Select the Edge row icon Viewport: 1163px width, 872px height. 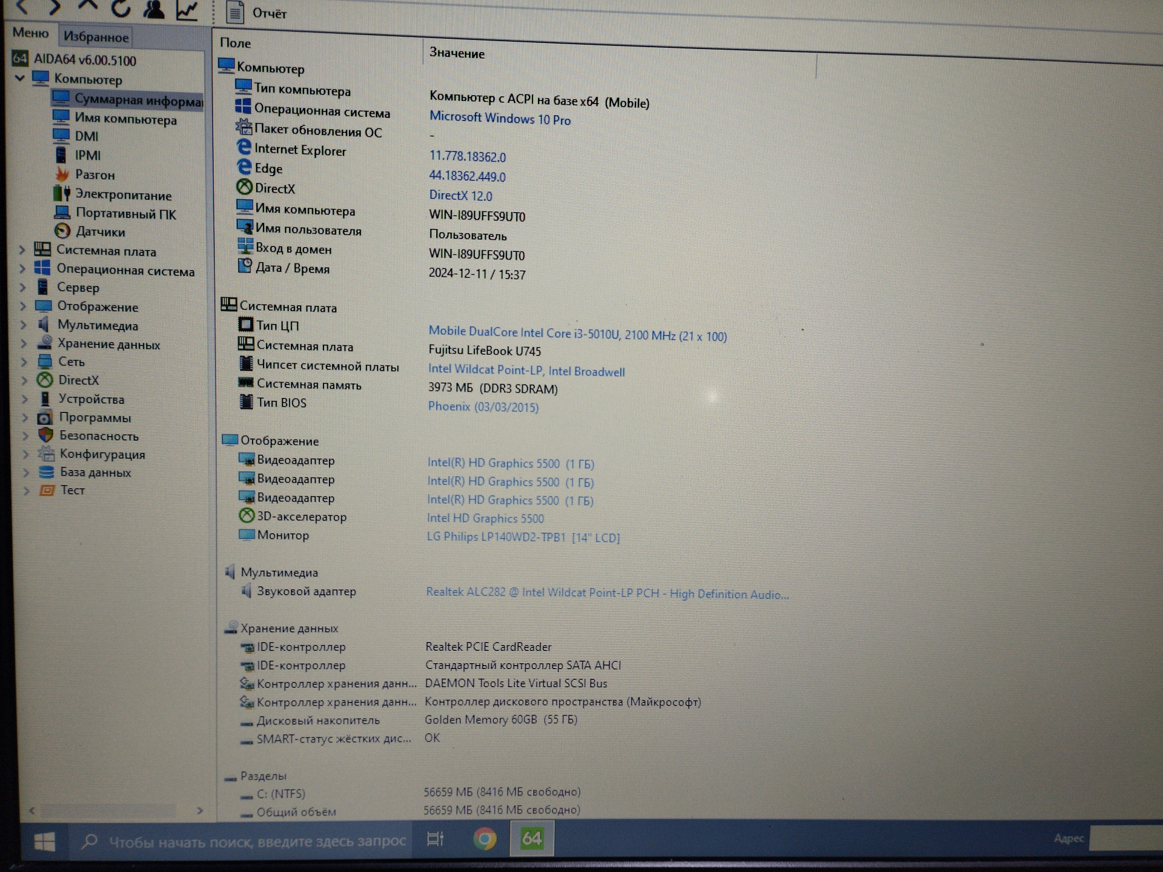pos(244,166)
